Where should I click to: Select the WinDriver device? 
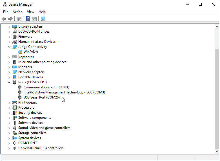[x=31, y=52]
